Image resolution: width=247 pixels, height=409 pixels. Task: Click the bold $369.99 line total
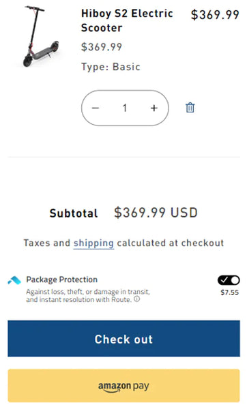coord(215,14)
